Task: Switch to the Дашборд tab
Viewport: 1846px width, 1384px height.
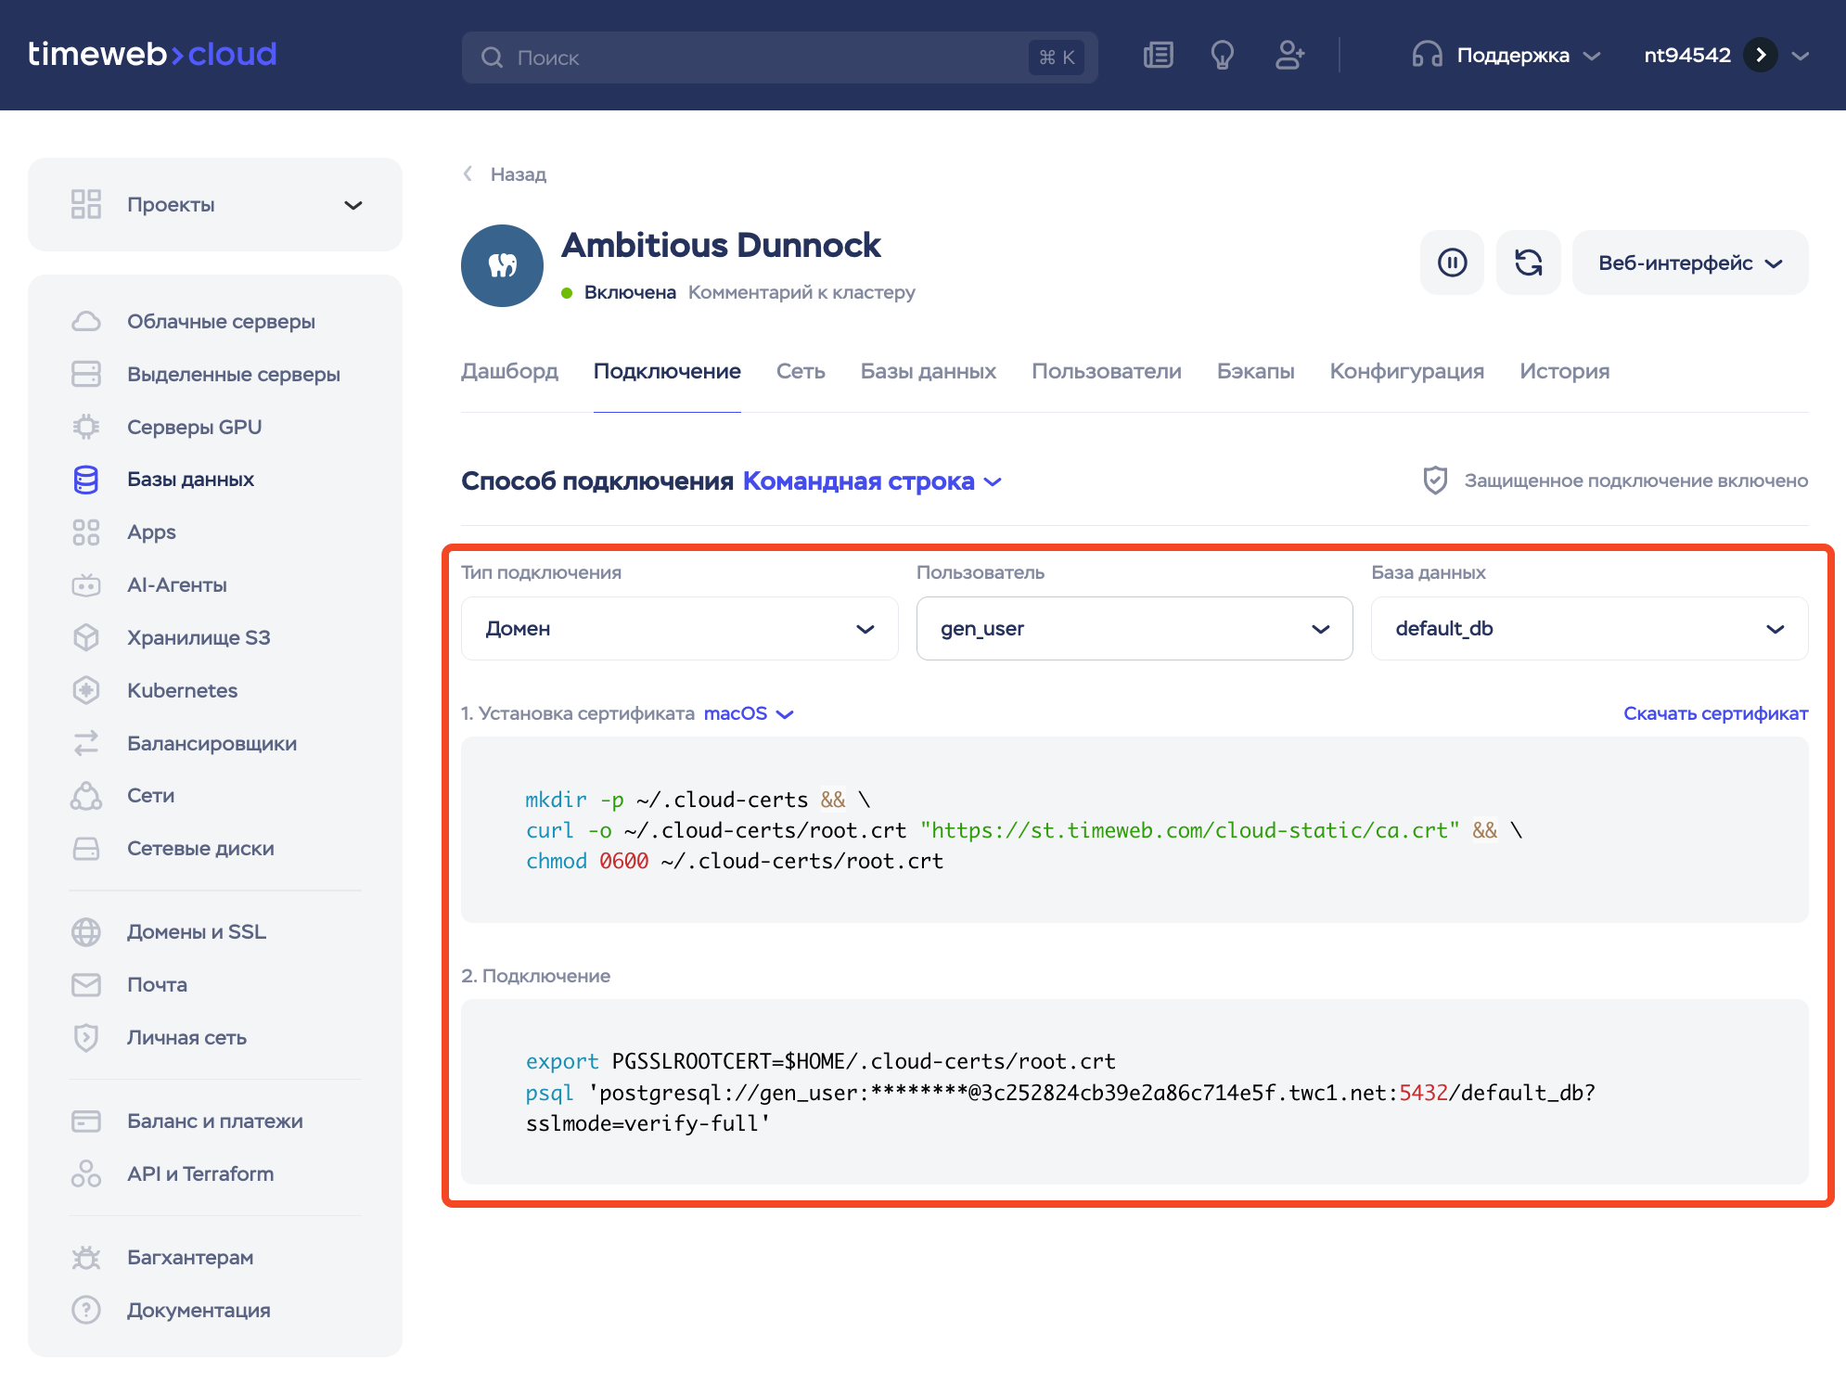Action: pyautogui.click(x=509, y=371)
